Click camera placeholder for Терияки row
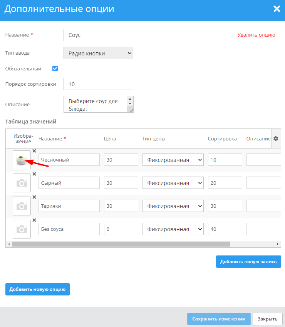Image resolution: width=285 pixels, height=327 pixels. (x=22, y=206)
